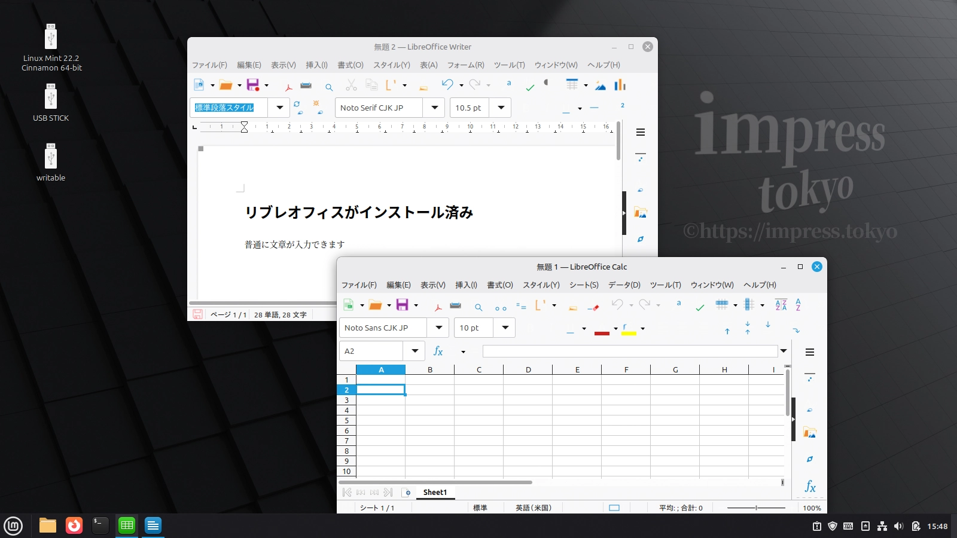957x538 pixels.
Task: Export Calc spreadsheet as PDF
Action: (438, 307)
